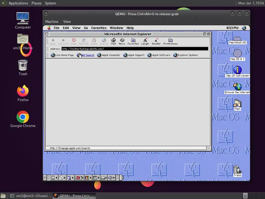Open the Apple Software favorite link
265x199 pixels.
[x=159, y=55]
